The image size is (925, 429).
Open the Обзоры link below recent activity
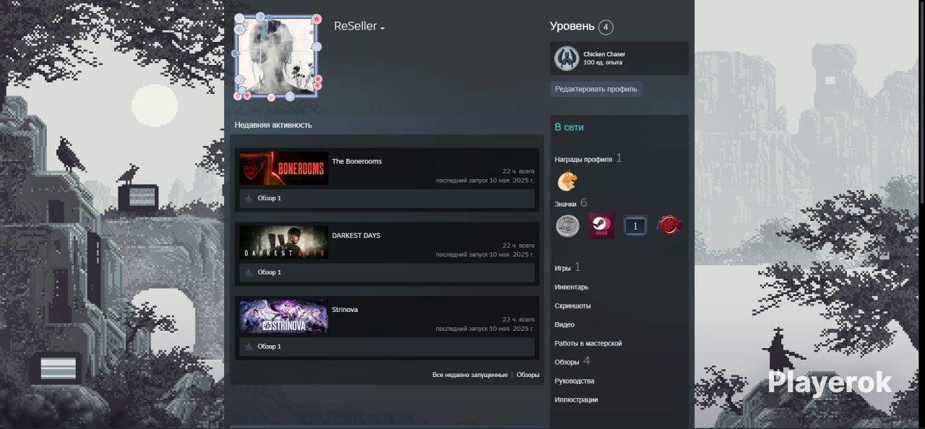click(x=528, y=375)
